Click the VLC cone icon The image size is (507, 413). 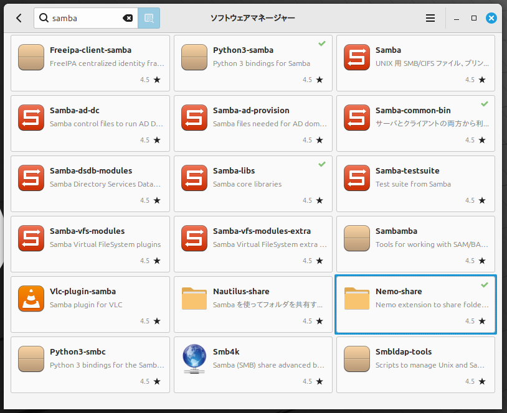pyautogui.click(x=31, y=299)
